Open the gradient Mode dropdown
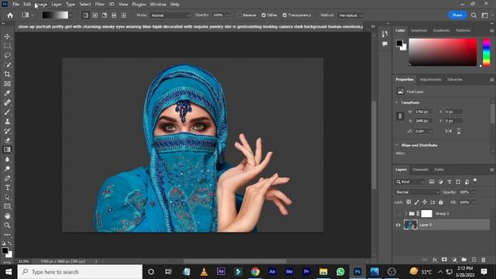The image size is (496, 279). tap(170, 15)
